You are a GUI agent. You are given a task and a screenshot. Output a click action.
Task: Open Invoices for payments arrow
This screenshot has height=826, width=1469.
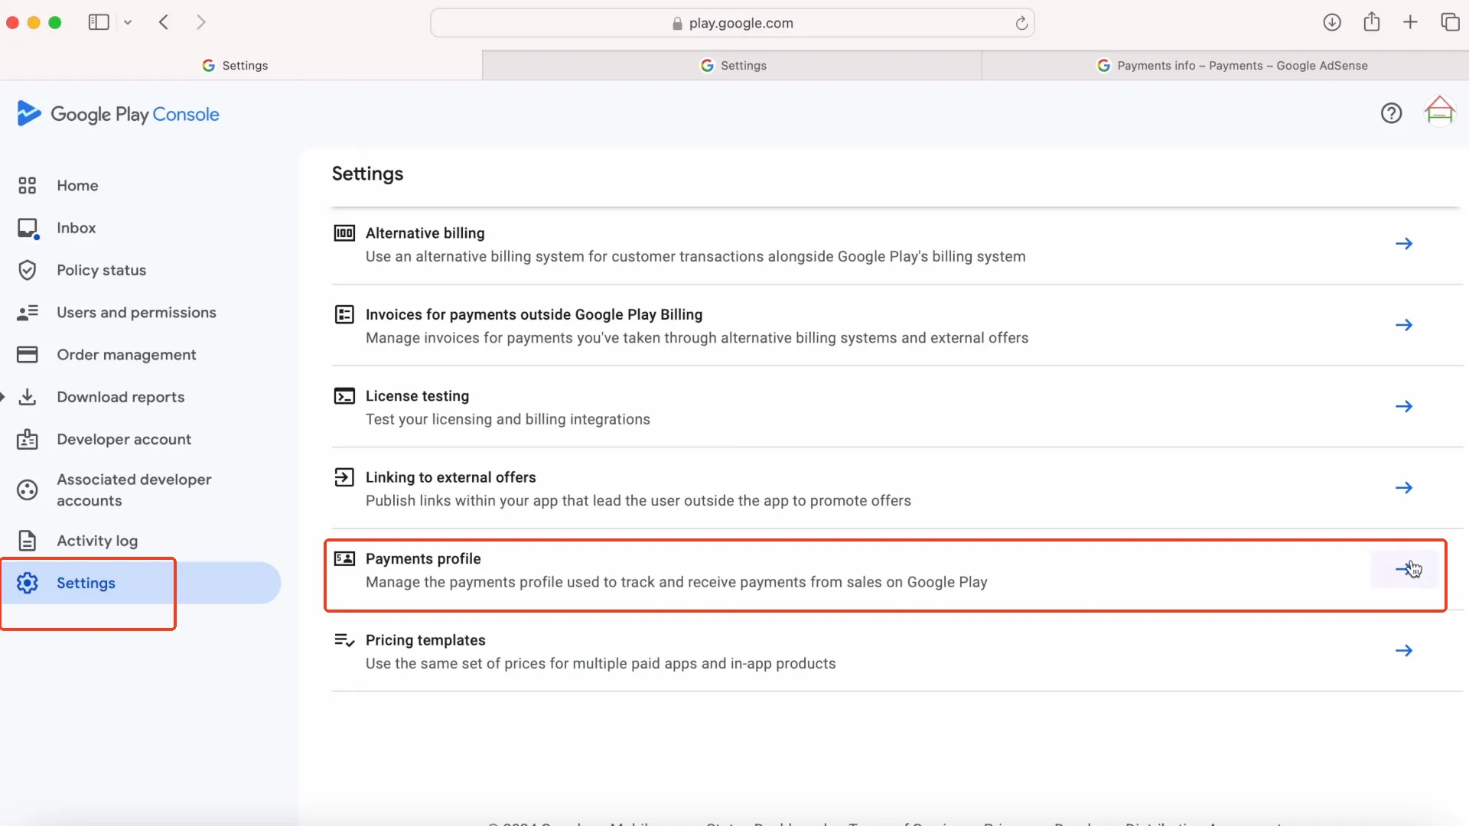pyautogui.click(x=1404, y=325)
